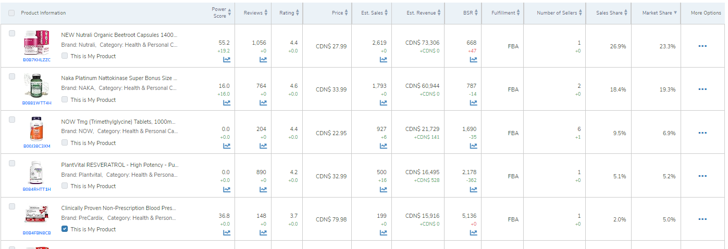Select the Naka Nattokinase row checkbox
728x249 pixels.
[12, 76]
